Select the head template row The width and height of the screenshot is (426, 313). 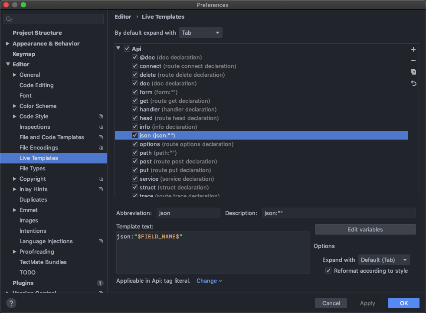point(261,118)
